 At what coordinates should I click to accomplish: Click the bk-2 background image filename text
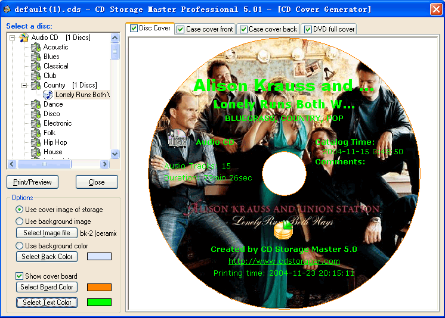point(98,233)
